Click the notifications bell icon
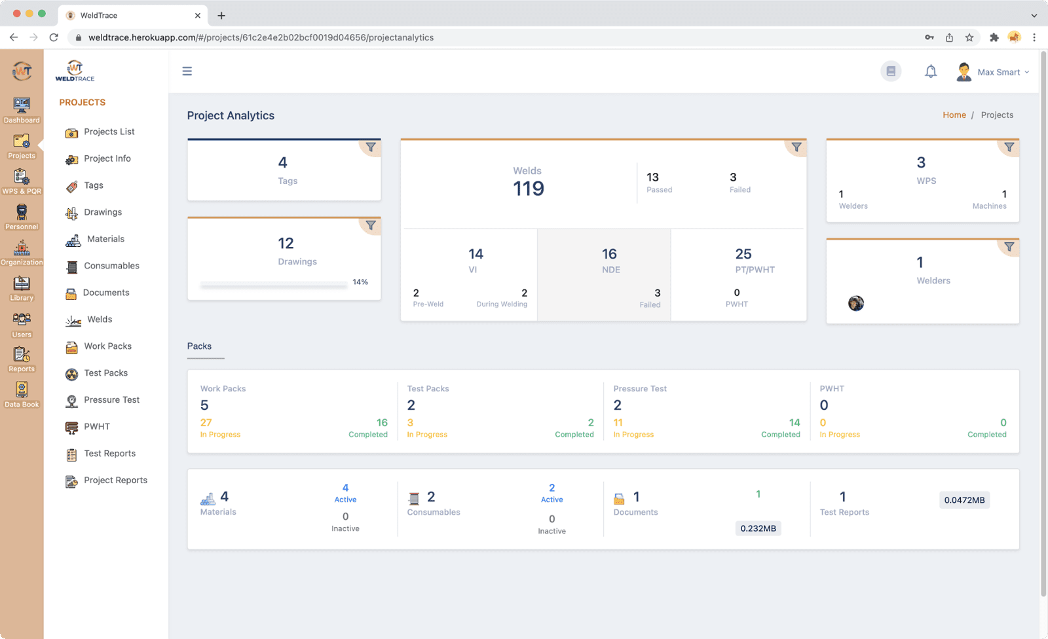The image size is (1048, 639). pos(930,71)
